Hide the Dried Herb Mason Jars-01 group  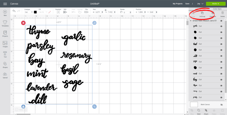(x=221, y=21)
